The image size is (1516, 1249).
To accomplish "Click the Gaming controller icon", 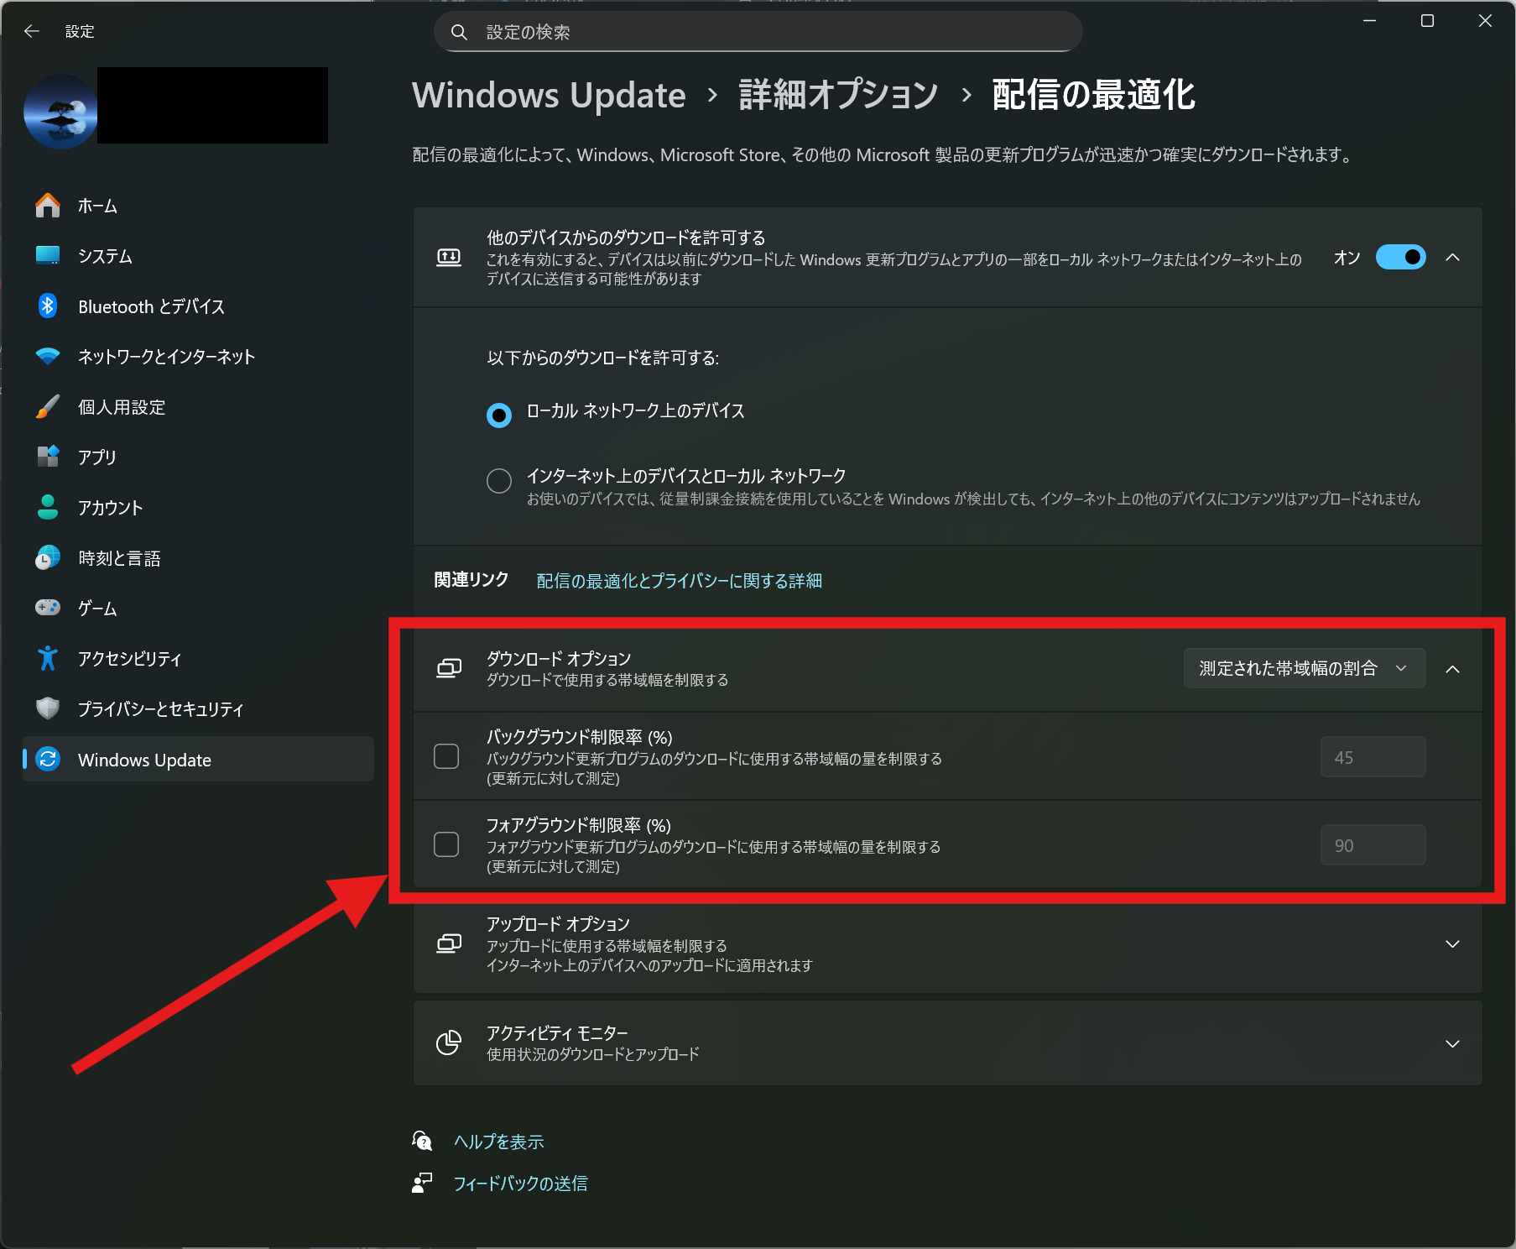I will coord(48,608).
